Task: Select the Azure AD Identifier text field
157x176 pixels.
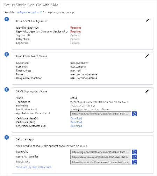Action: pos(101,157)
